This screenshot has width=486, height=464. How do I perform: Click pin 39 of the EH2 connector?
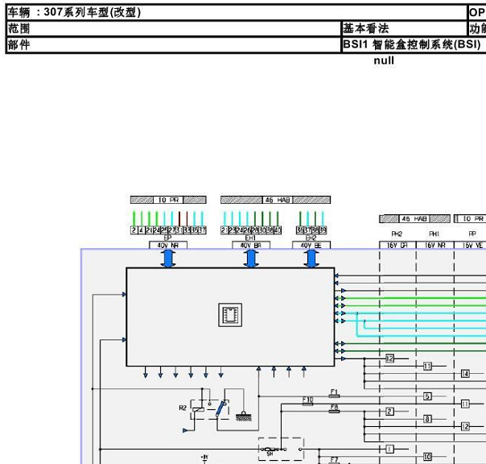323,230
